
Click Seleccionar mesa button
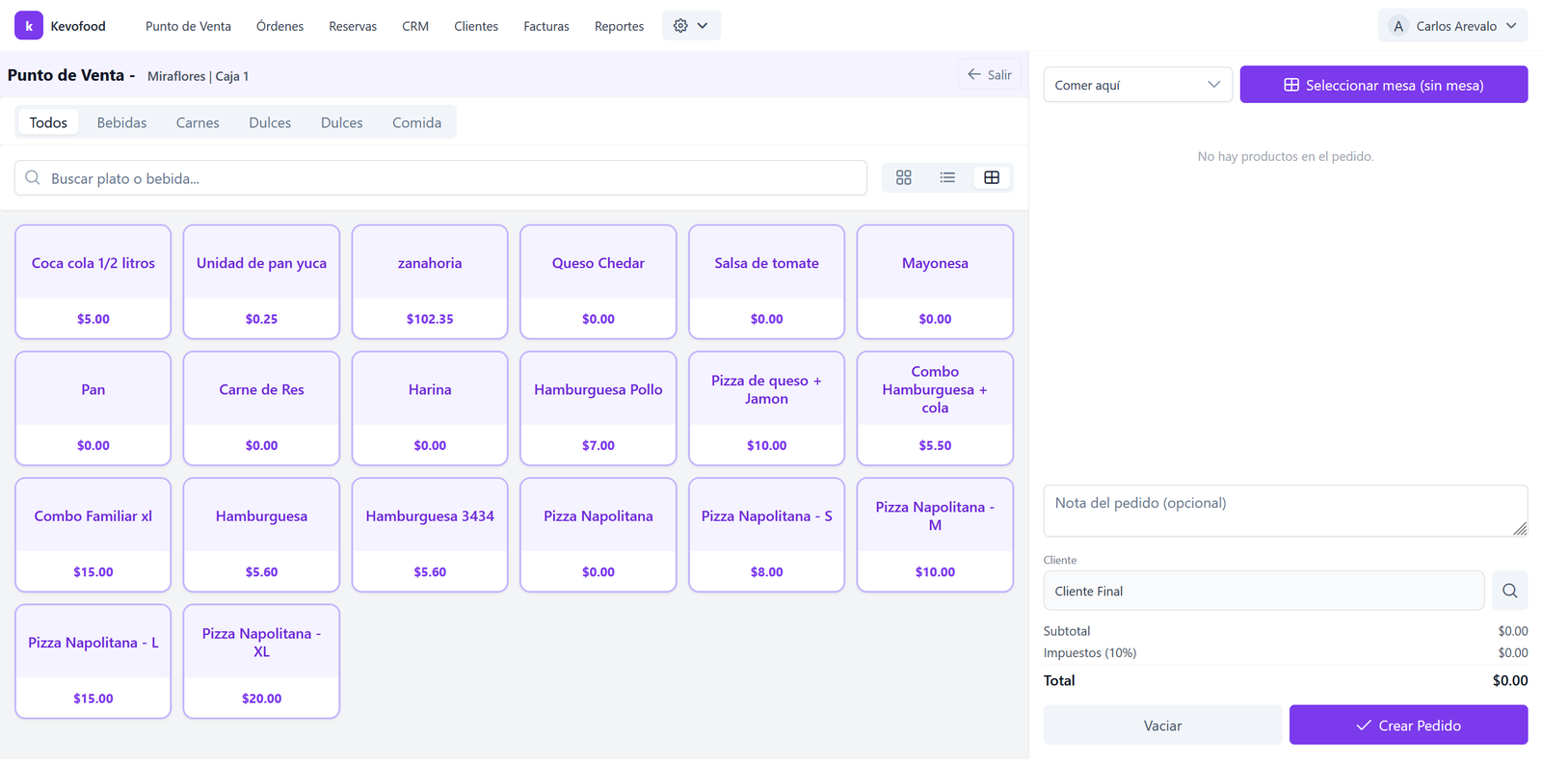coord(1383,85)
